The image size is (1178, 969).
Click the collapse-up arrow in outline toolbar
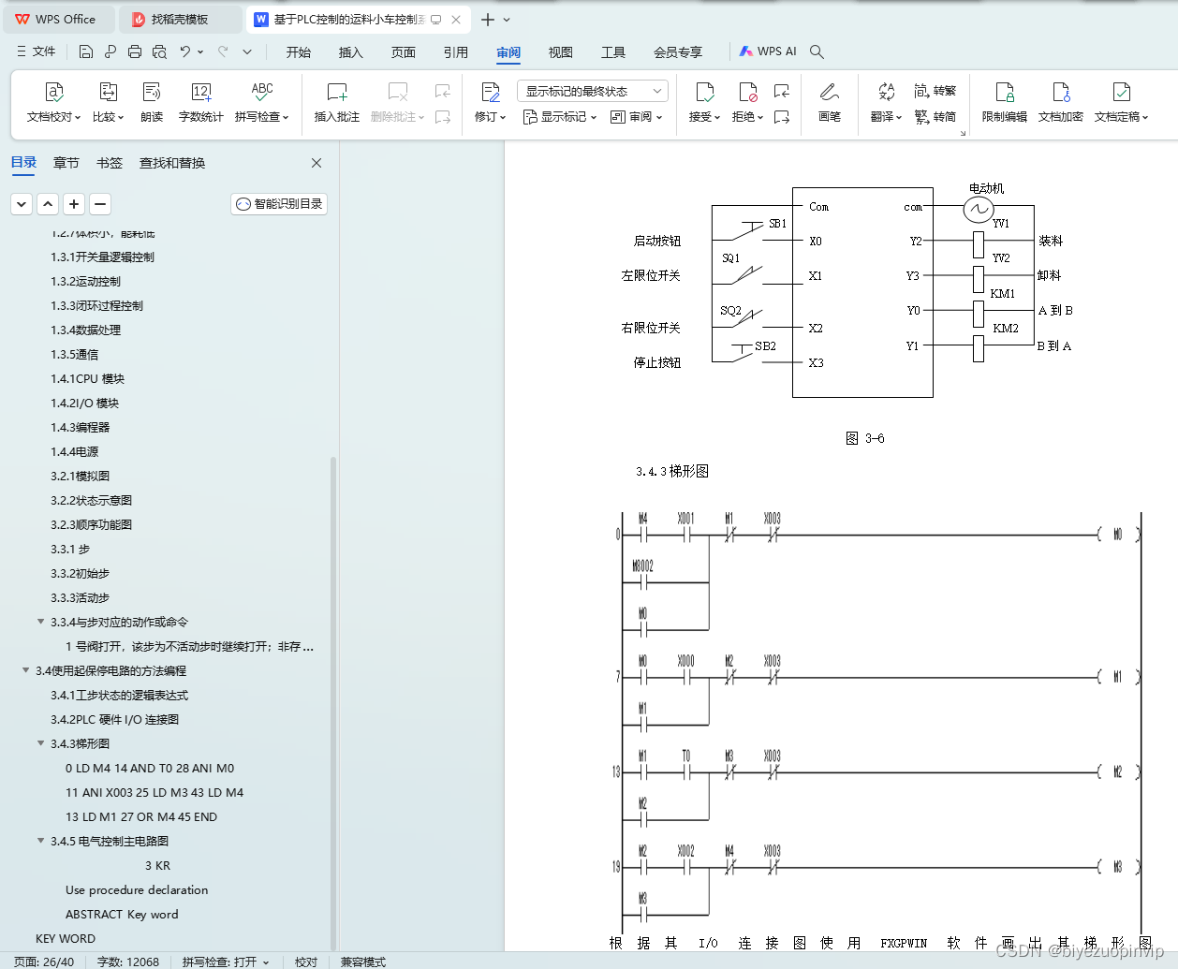tap(48, 203)
